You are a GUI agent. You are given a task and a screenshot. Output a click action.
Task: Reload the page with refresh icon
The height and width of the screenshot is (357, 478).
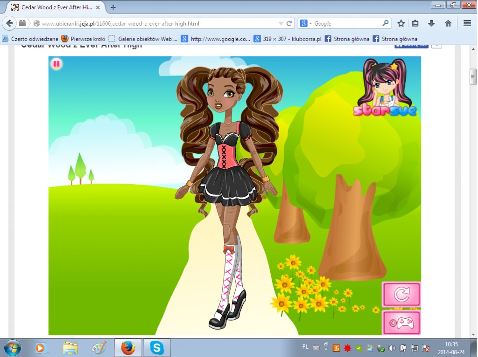(x=289, y=23)
